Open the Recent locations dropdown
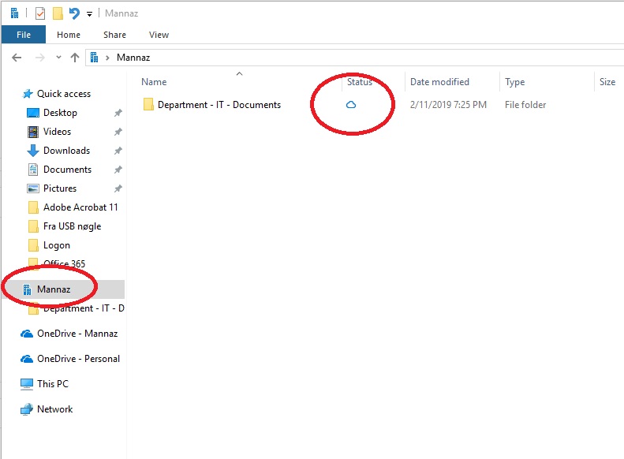This screenshot has width=624, height=459. [x=58, y=58]
